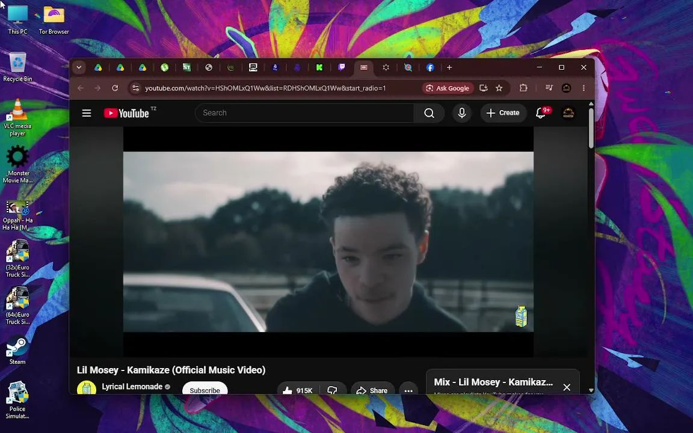Open the Chrome profile avatar

[x=566, y=88]
